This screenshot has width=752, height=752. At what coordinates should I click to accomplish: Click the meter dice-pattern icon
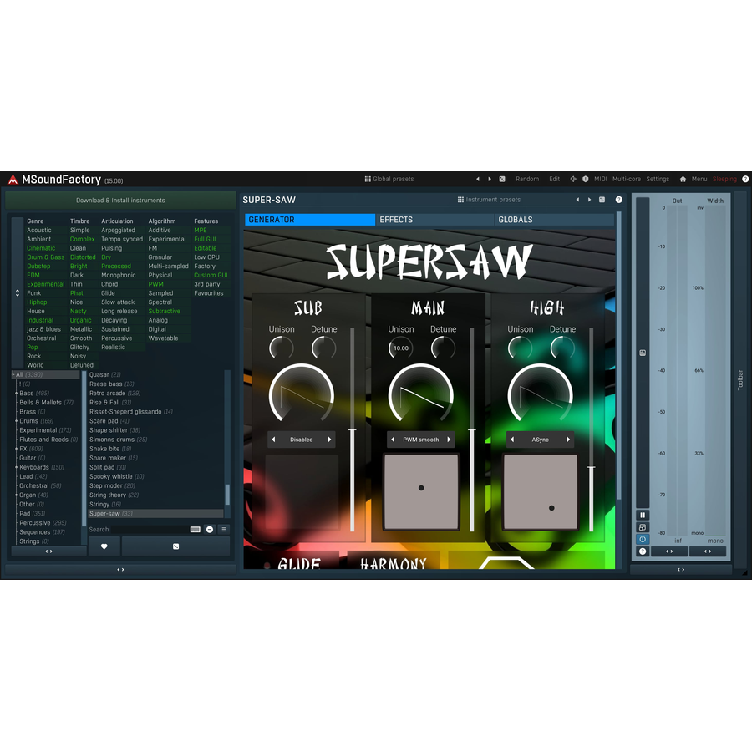643,527
